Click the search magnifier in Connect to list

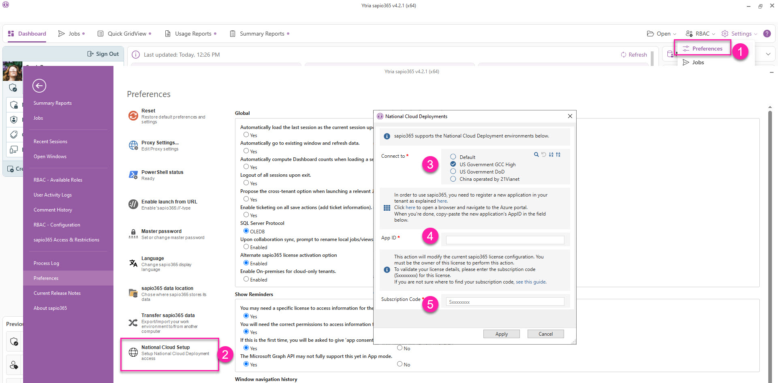tap(536, 154)
